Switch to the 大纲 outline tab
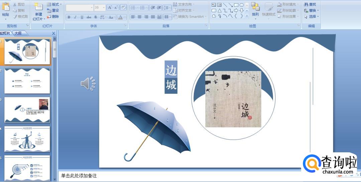The width and height of the screenshot is (361, 182). coord(18,33)
